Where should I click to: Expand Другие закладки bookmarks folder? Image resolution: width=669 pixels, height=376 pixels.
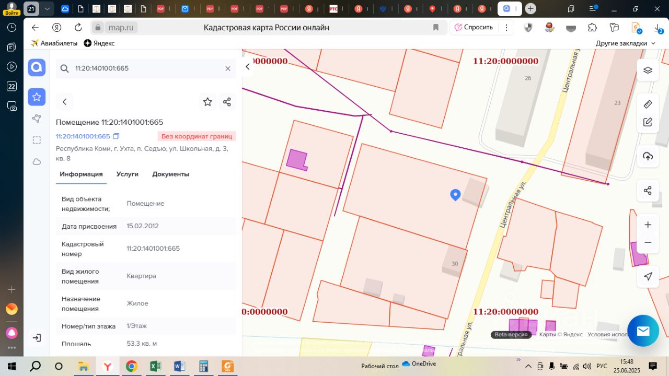tap(626, 43)
